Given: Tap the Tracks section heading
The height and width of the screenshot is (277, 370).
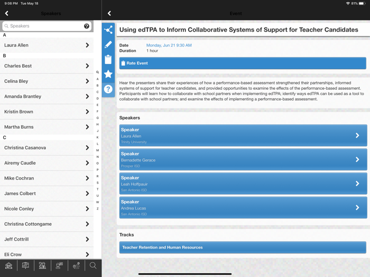Looking at the screenshot, I should coord(126,235).
